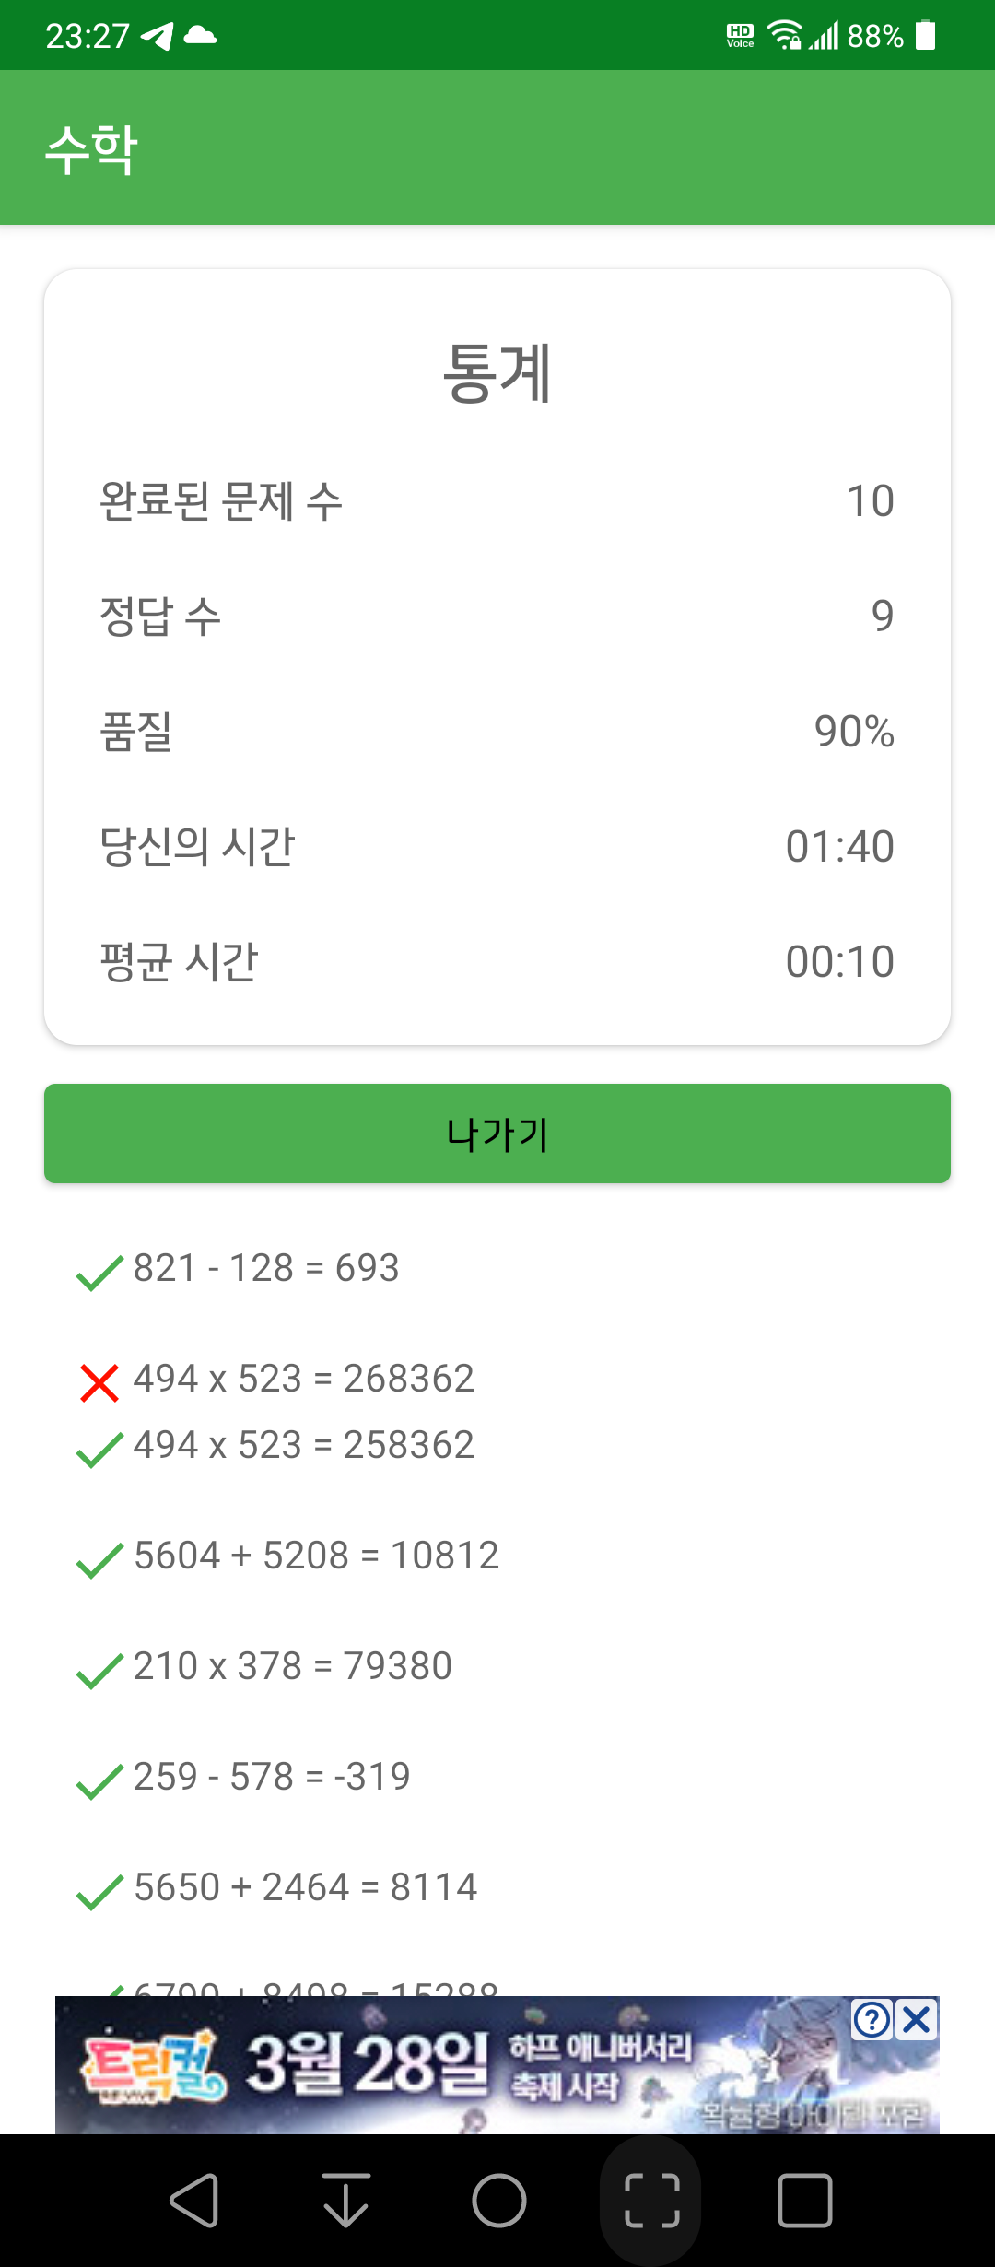The height and width of the screenshot is (2267, 995).
Task: Tap the 품질 90% row
Action: pyautogui.click(x=497, y=731)
